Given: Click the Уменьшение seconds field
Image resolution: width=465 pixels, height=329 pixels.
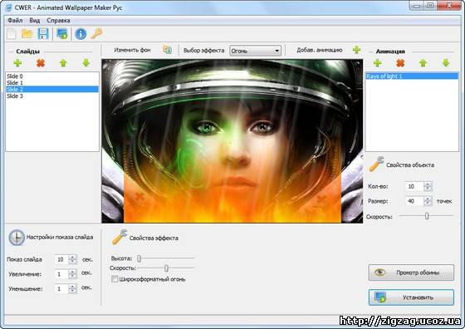Looking at the screenshot, I should coord(61,288).
